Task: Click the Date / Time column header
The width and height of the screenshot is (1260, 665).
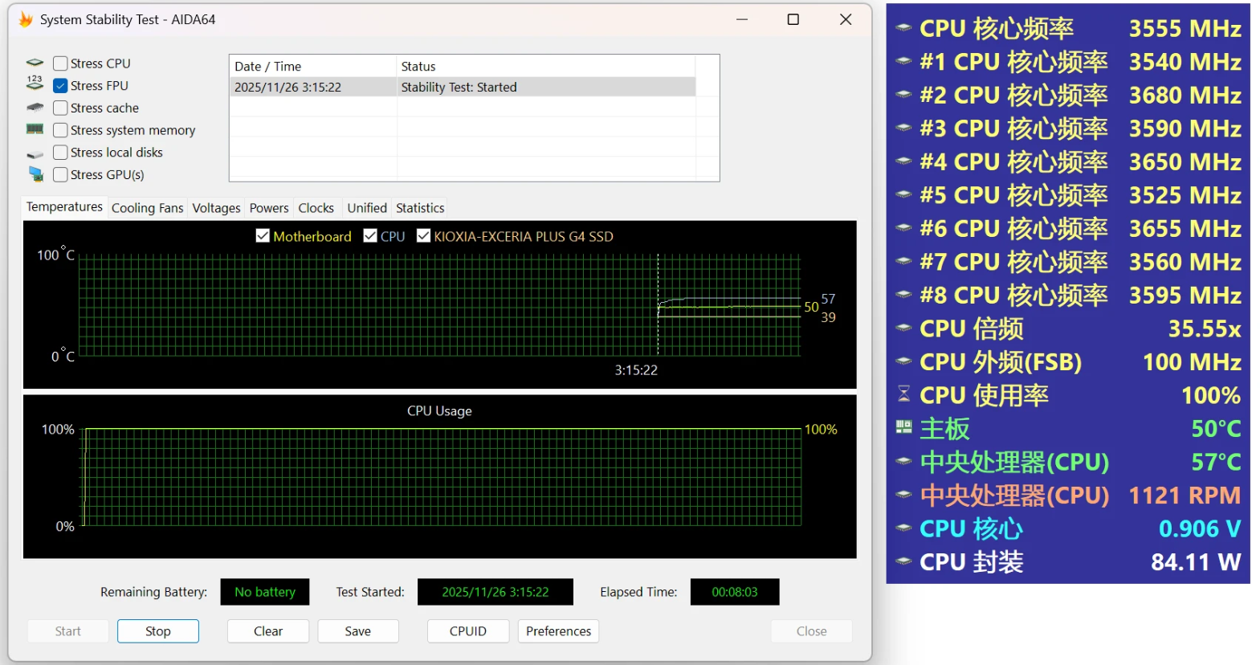Action: pyautogui.click(x=313, y=66)
